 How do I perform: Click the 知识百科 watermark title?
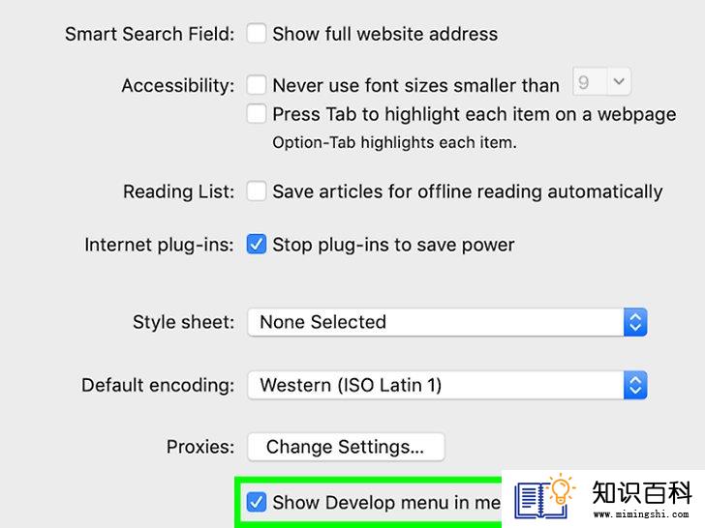(x=642, y=492)
